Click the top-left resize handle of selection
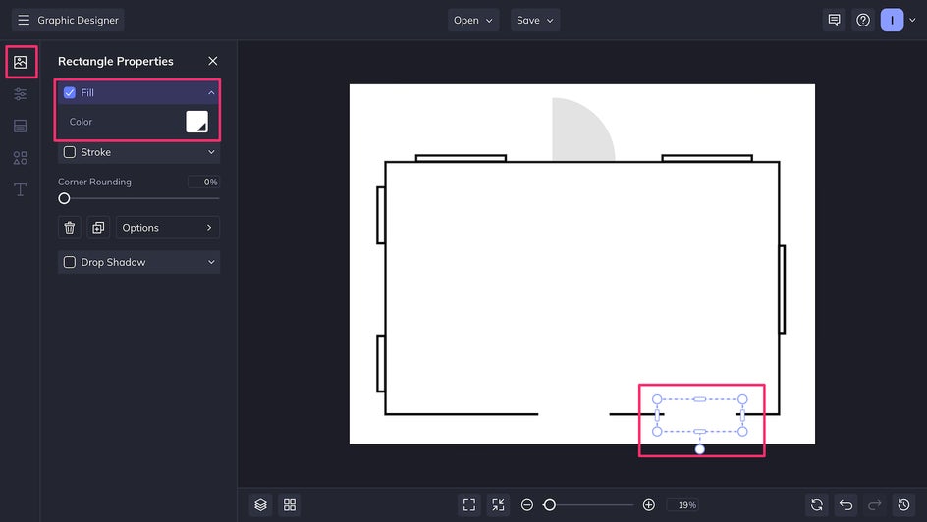 pos(657,399)
